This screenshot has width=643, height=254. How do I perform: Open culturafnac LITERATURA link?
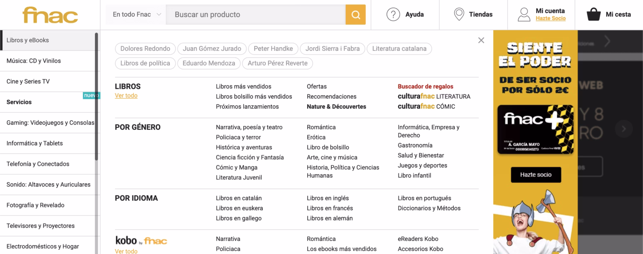click(434, 96)
